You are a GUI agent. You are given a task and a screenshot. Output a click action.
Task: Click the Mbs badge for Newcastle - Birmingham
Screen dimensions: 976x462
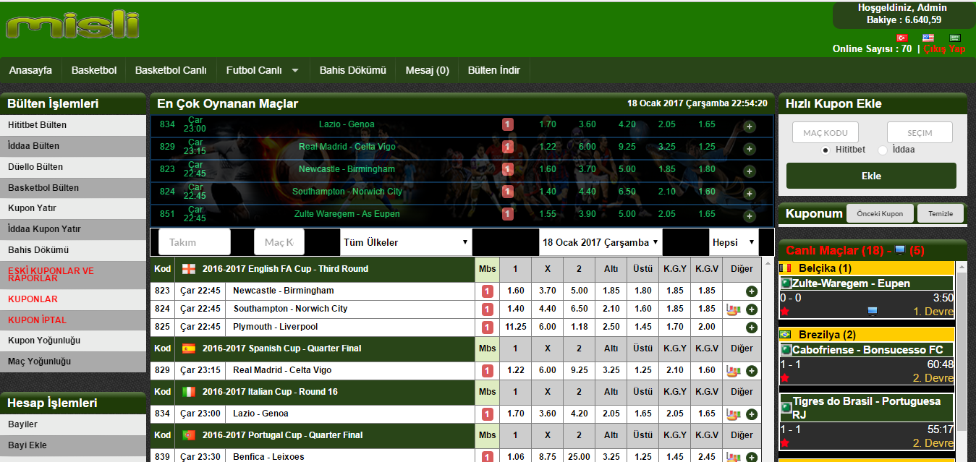click(488, 291)
